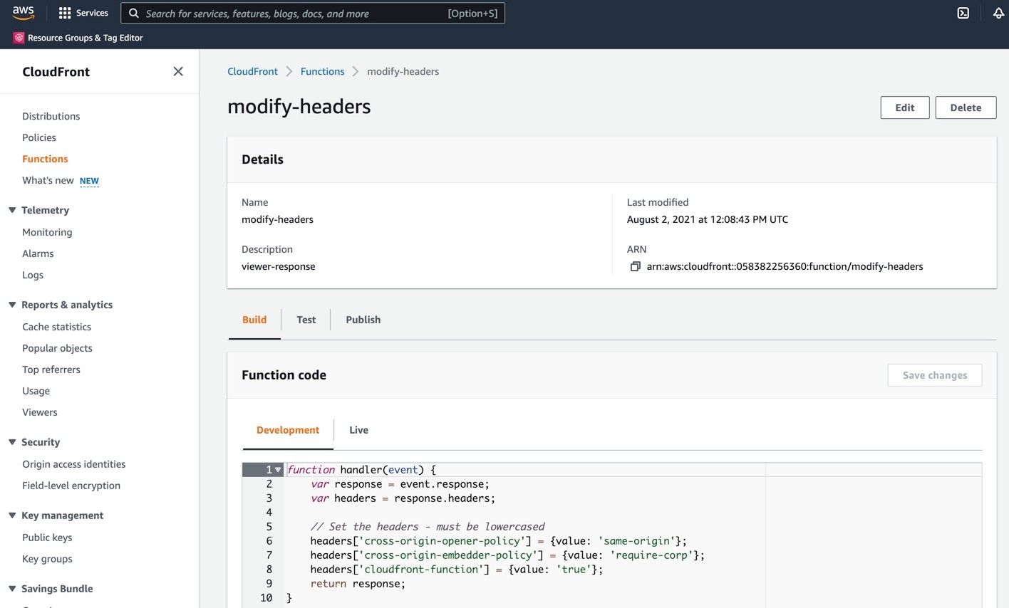Copy the function ARN
Viewport: 1009px width, 608px height.
click(x=635, y=266)
